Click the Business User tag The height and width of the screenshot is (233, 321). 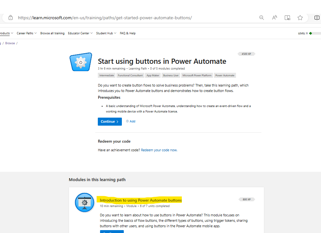pos(171,75)
